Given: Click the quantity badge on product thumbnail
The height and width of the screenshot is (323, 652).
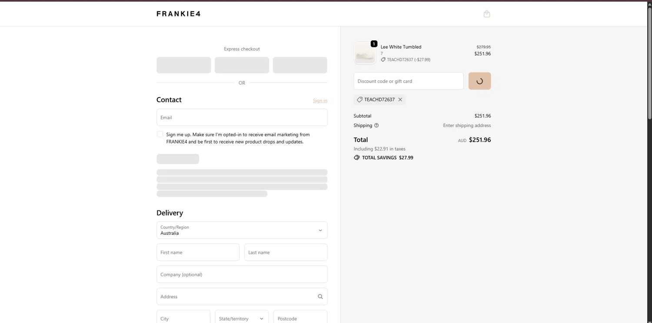Looking at the screenshot, I should [x=374, y=44].
